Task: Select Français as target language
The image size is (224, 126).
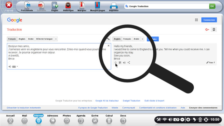Action: pos(127,39)
